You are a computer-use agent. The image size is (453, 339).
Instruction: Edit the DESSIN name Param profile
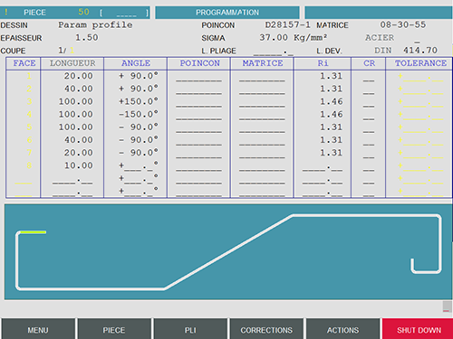pyautogui.click(x=95, y=25)
